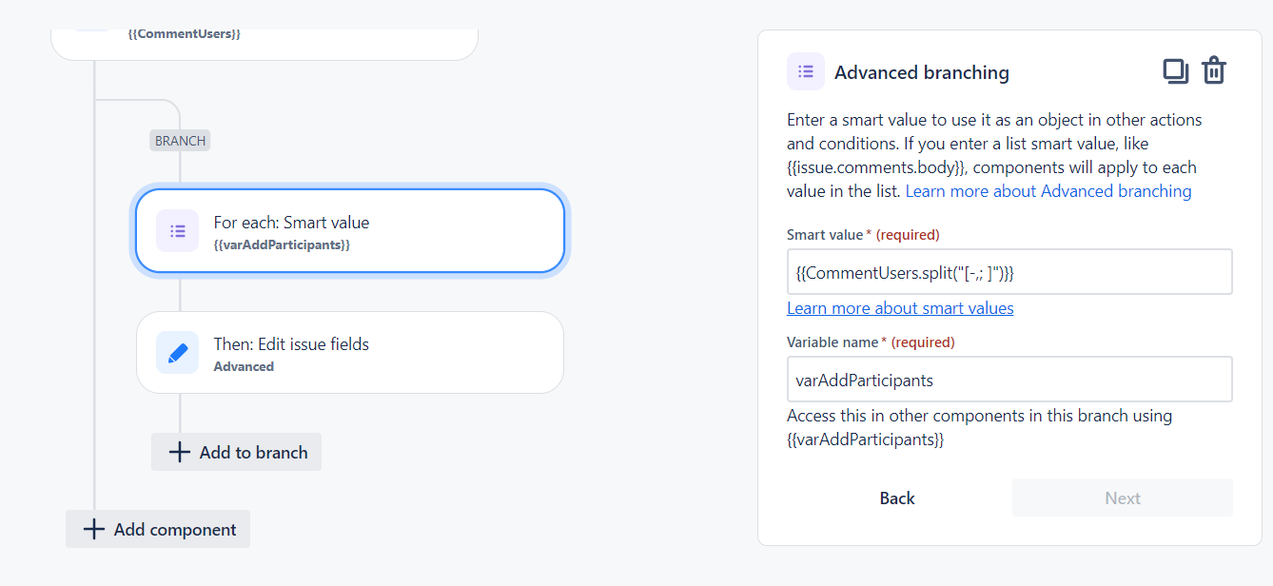Screen dimensions: 1273x586
Task: Duplicate the Advanced branching component via copy icon
Action: coord(1176,72)
